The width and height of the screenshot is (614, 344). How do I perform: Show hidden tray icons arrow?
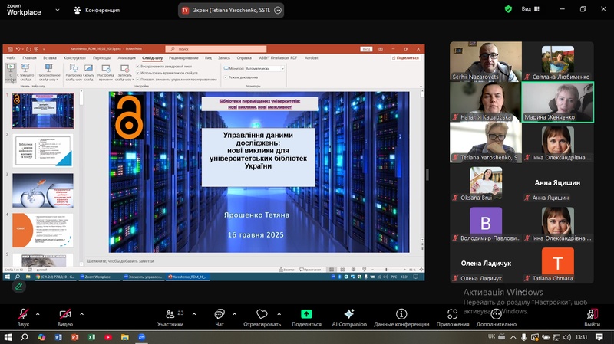point(513,337)
